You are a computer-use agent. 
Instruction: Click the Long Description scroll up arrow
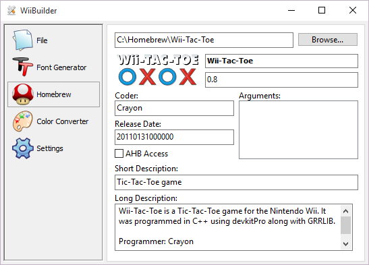[x=345, y=211]
